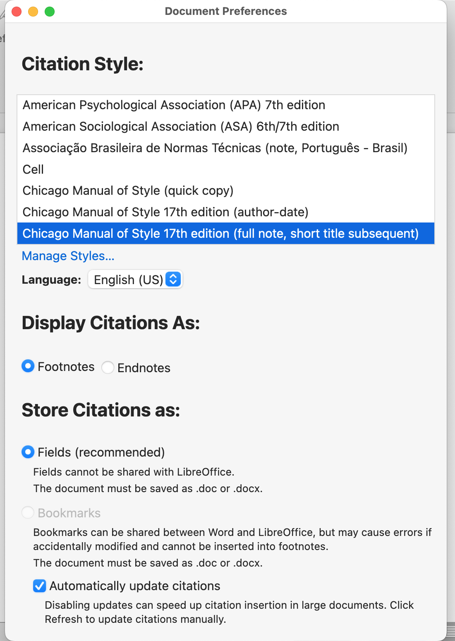
Task: Select the Footnotes radio button
Action: point(28,366)
